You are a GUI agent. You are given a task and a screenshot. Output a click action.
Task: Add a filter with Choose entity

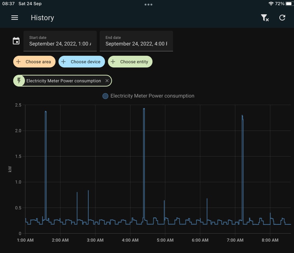pyautogui.click(x=130, y=62)
